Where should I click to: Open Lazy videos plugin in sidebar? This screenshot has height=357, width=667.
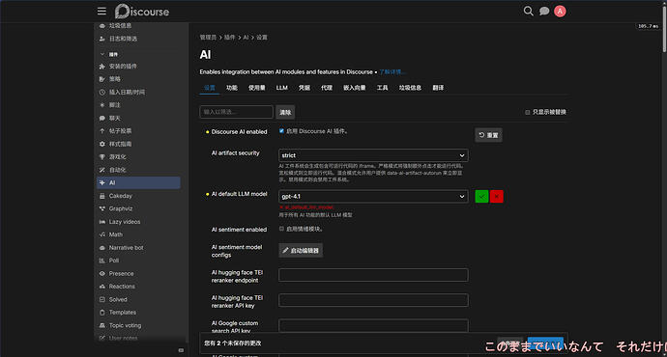138,222
